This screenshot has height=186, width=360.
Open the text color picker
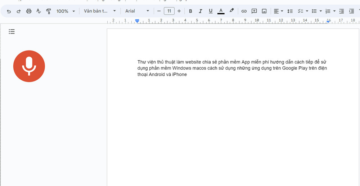coord(221,11)
